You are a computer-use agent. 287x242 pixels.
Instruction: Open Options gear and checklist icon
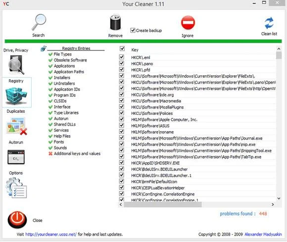point(16,188)
